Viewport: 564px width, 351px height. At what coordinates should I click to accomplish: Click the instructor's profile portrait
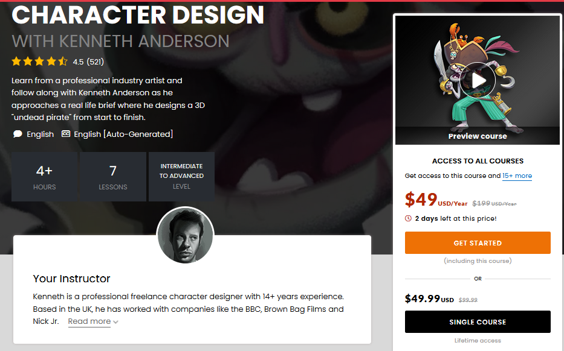point(186,235)
